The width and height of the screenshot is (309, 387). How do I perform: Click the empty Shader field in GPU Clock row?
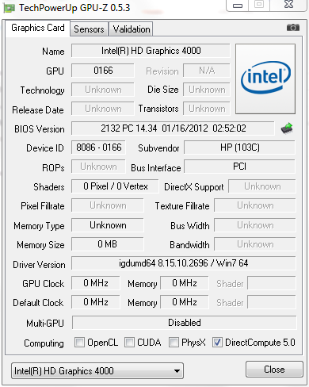point(272,283)
